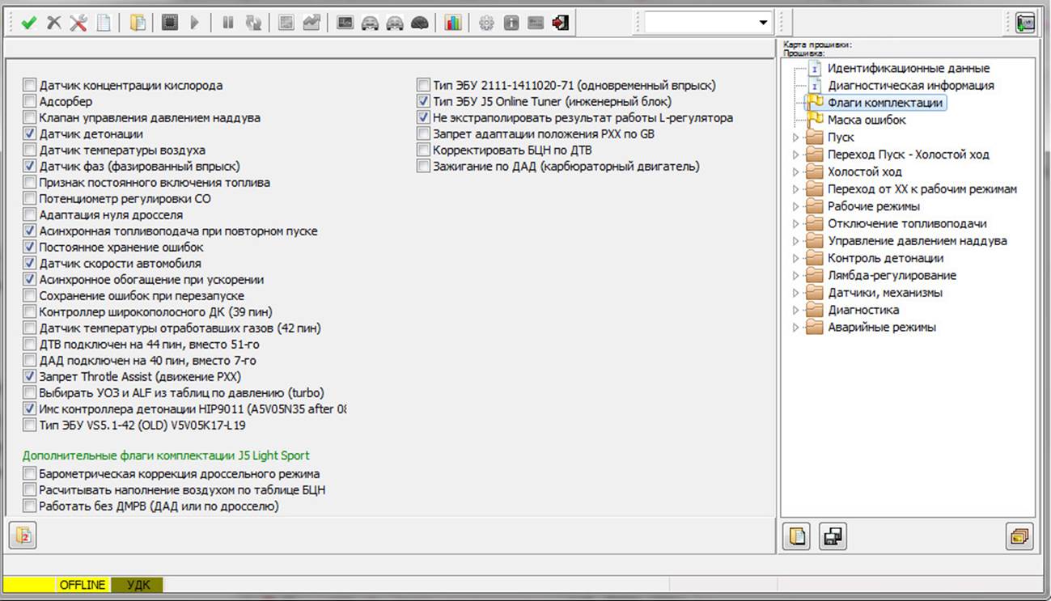Select Маска ошибок in firmware tree
1051x601 pixels.
click(867, 120)
